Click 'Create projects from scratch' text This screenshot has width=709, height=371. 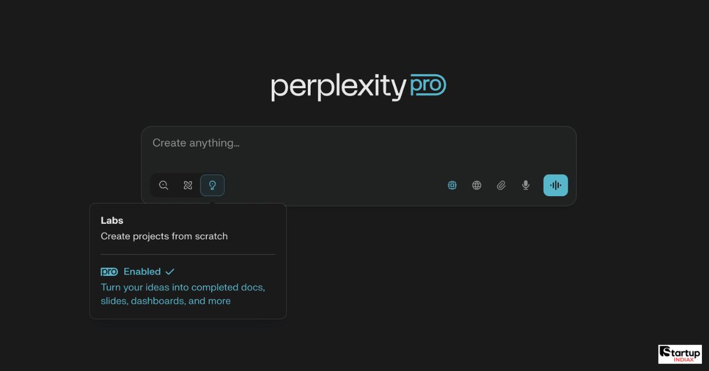point(164,236)
